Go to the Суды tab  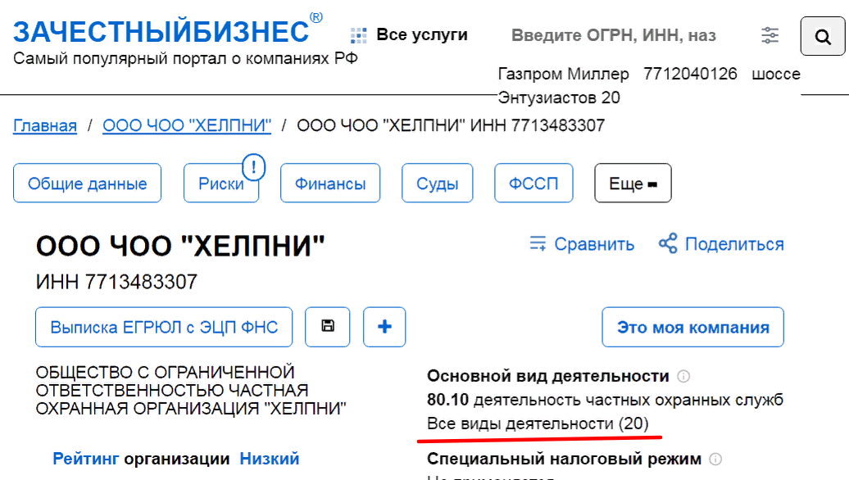(437, 183)
